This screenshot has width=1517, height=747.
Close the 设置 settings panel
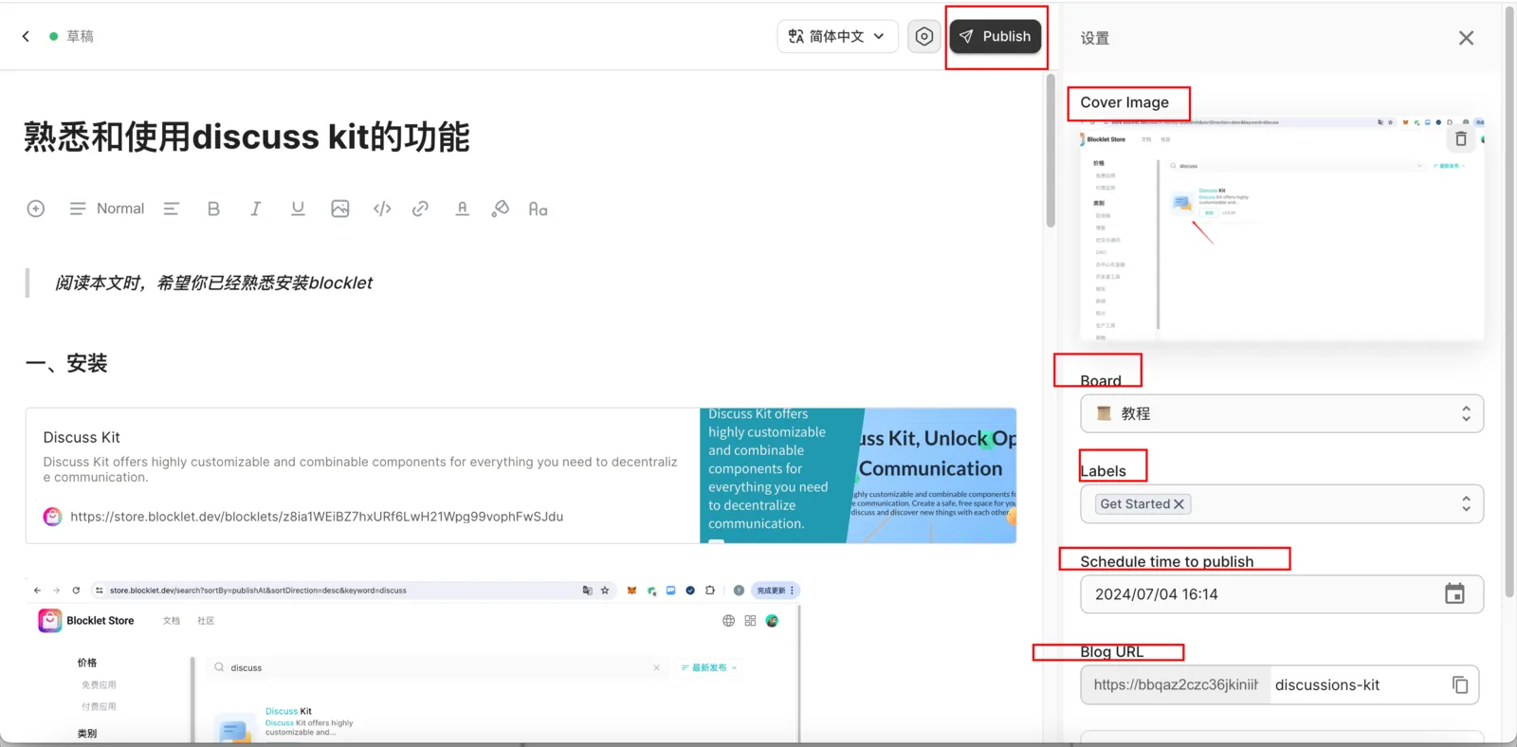pyautogui.click(x=1466, y=38)
